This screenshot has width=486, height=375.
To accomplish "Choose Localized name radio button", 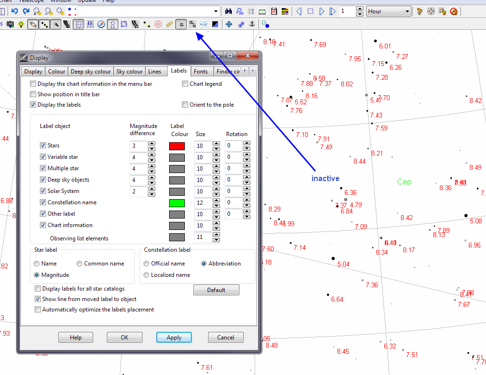I will coord(146,275).
